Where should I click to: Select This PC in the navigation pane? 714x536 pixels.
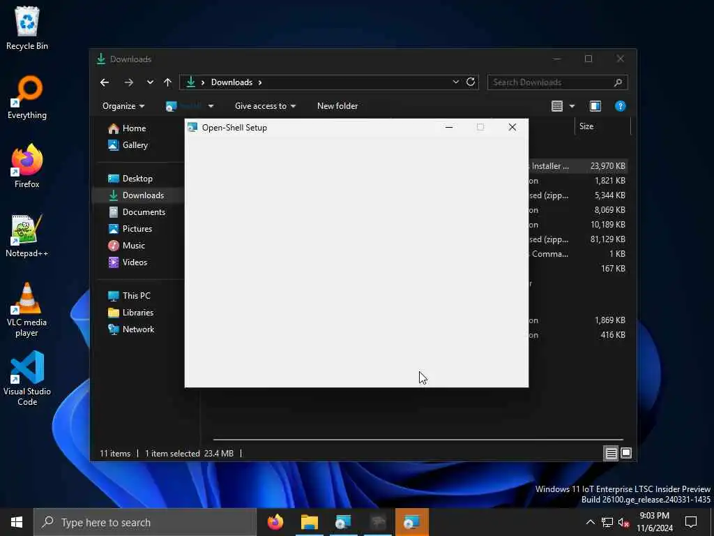(x=129, y=296)
